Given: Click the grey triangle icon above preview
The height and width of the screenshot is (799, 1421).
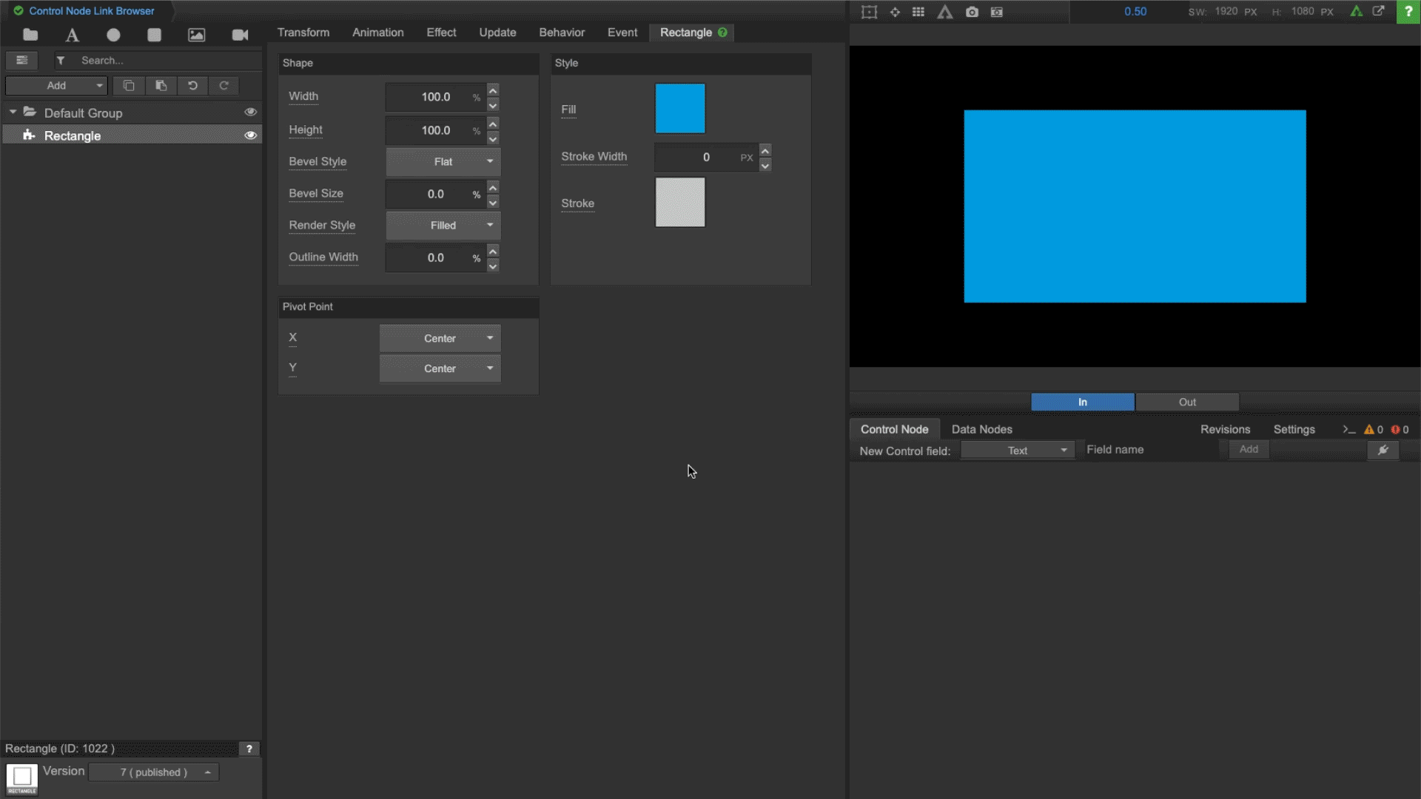Looking at the screenshot, I should click(945, 12).
